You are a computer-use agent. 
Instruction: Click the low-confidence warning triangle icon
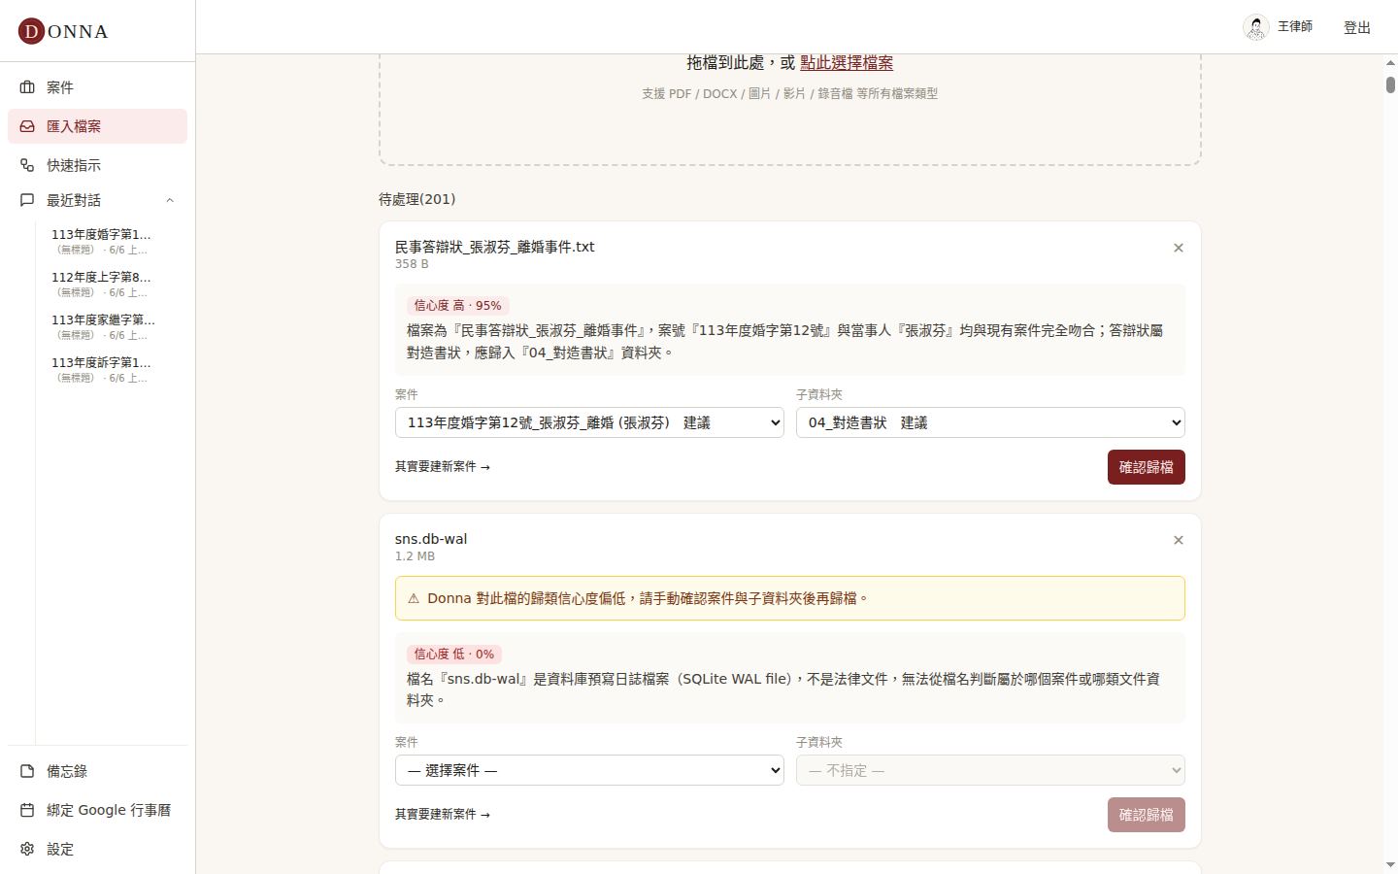[414, 598]
